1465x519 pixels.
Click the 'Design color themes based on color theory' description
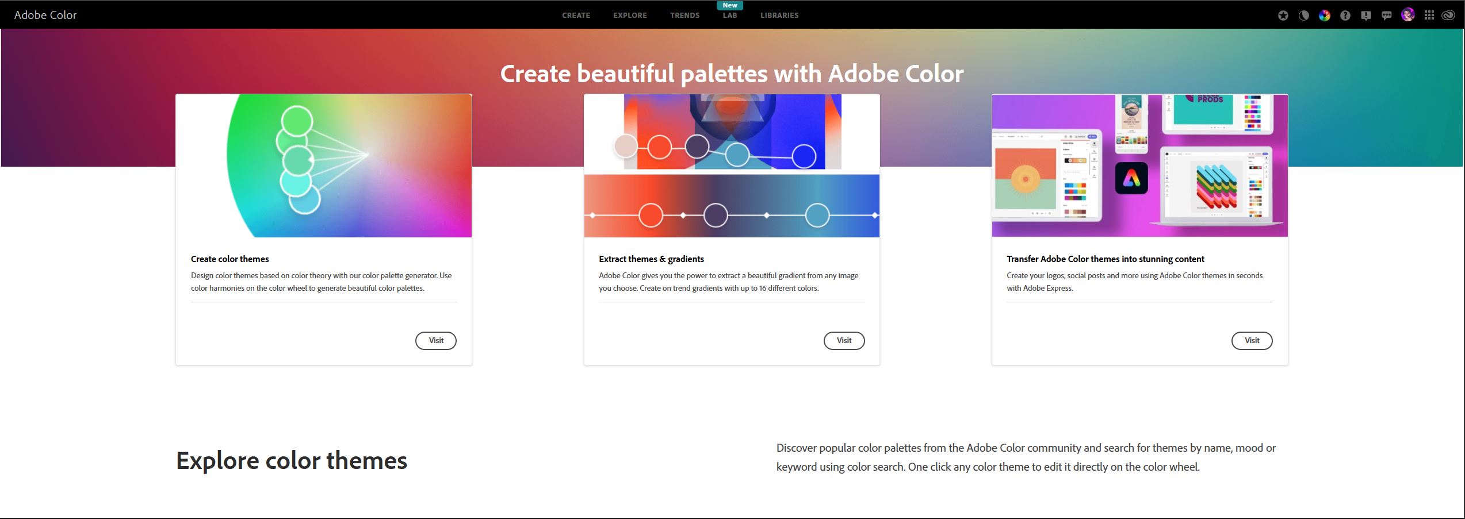[321, 282]
